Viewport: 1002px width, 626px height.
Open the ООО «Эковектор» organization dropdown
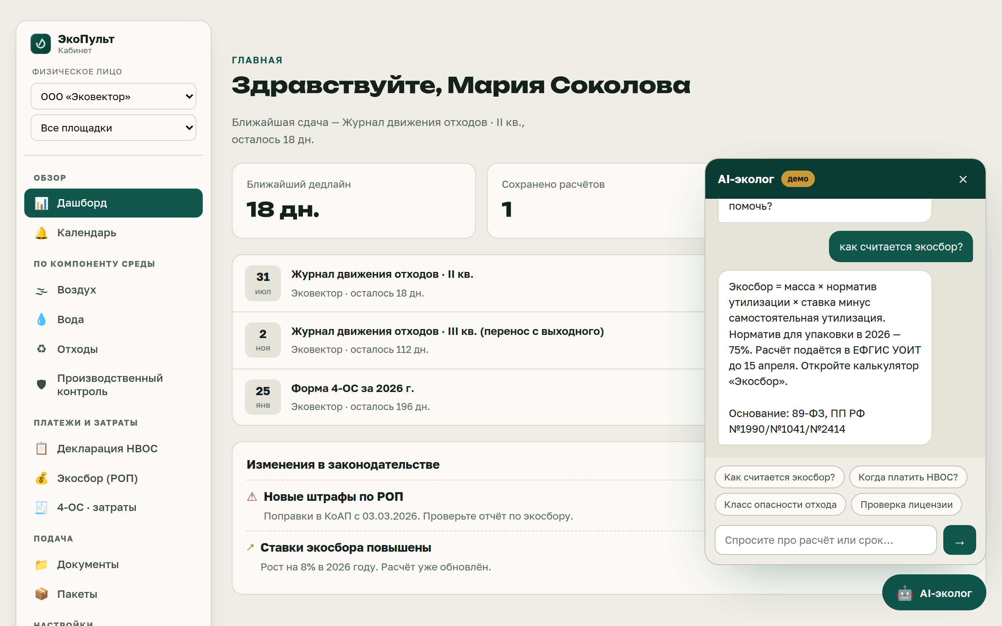click(x=114, y=97)
